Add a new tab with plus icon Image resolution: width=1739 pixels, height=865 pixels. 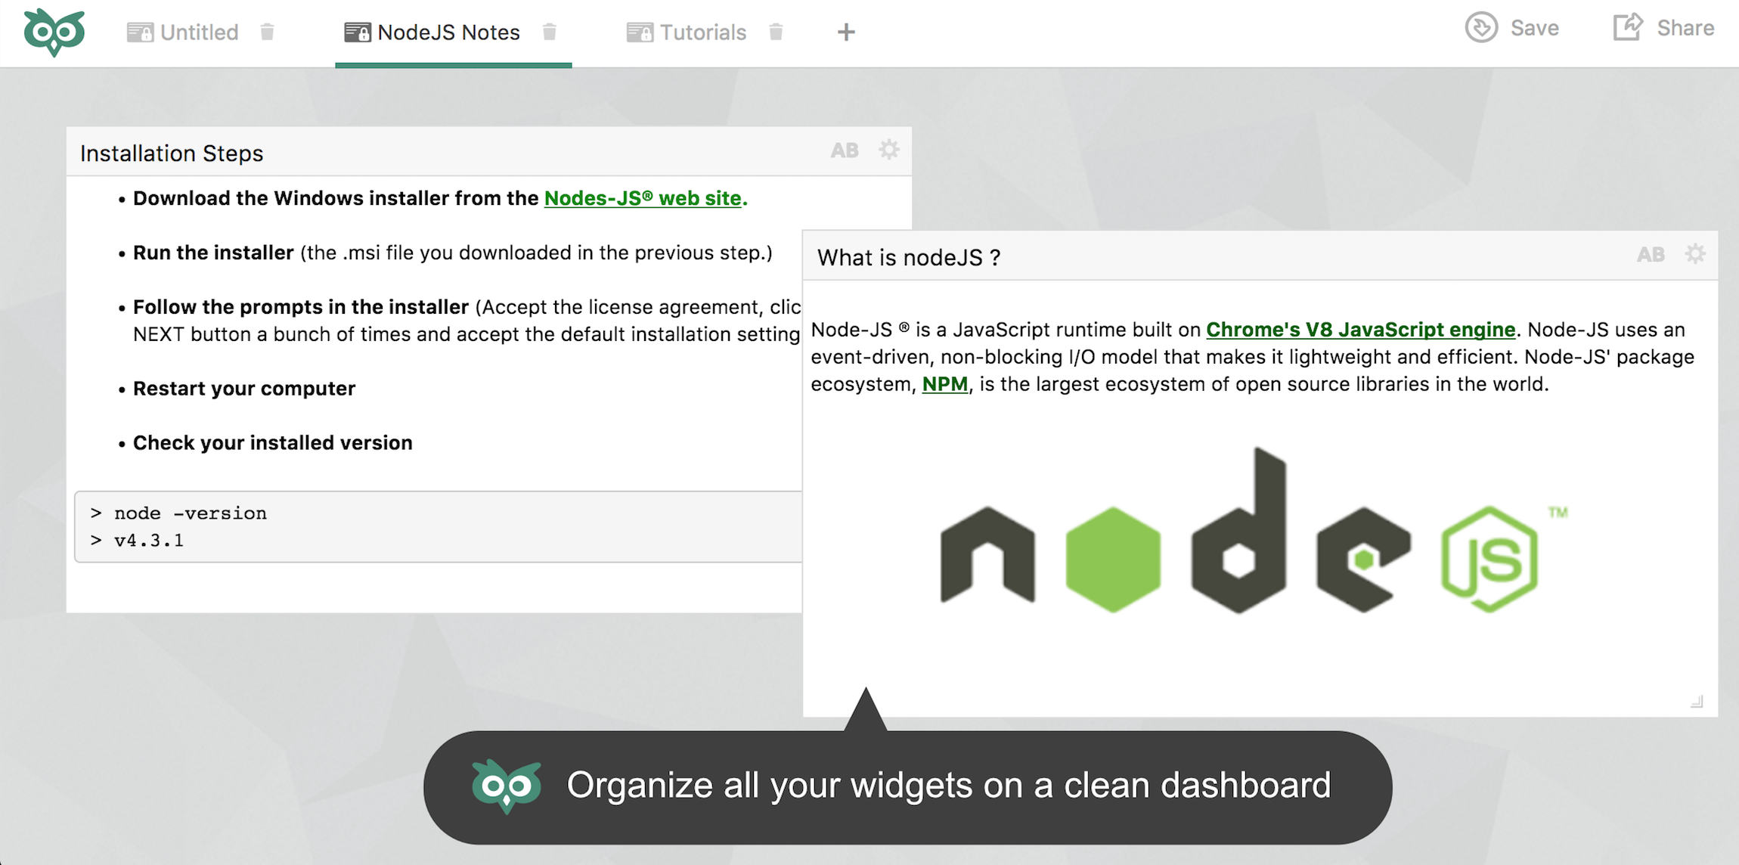click(x=846, y=32)
